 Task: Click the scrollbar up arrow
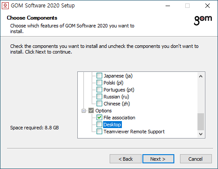(201, 76)
